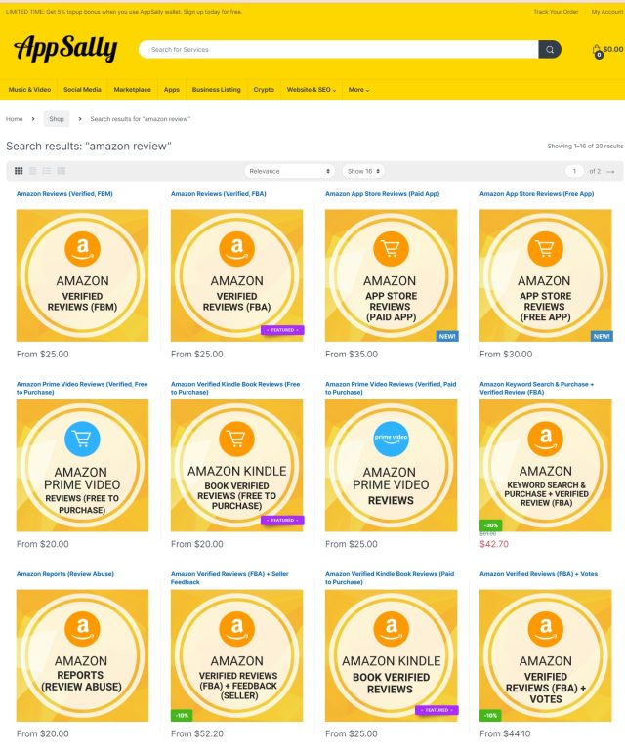Go to Home breadcrumb
The height and width of the screenshot is (754, 625).
14,119
